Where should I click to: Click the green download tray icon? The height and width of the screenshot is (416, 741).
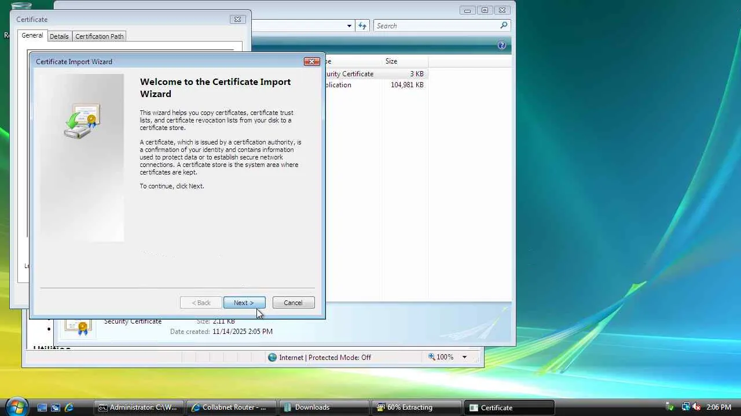coord(670,407)
